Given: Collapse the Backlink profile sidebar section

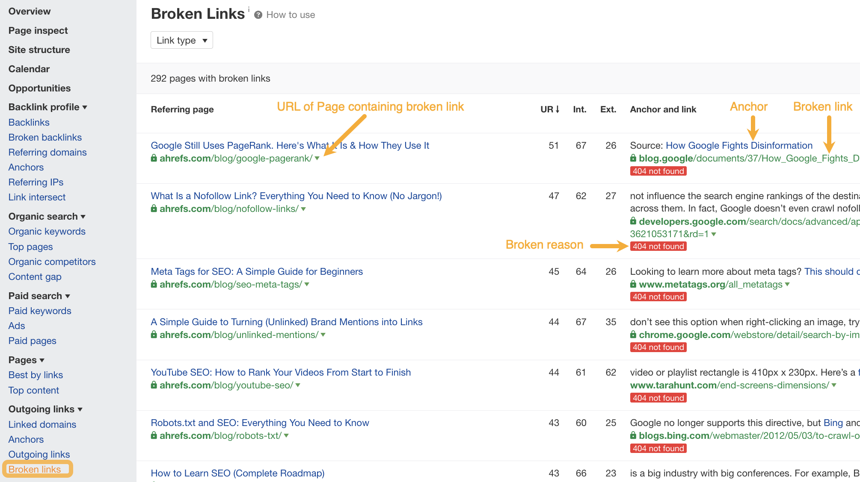Looking at the screenshot, I should 85,107.
